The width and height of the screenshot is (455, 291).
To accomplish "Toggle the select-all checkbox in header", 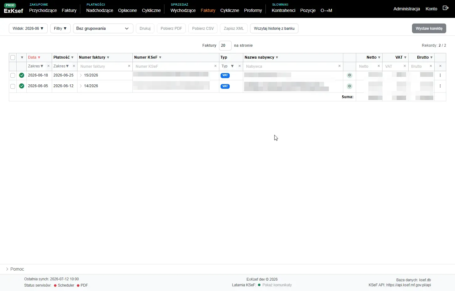I will tap(13, 57).
